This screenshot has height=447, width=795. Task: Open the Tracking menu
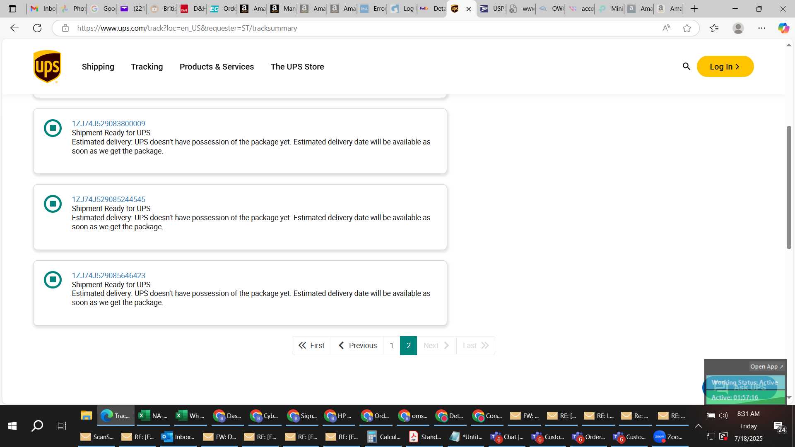[147, 67]
